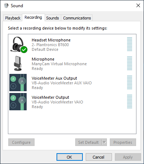Screen dimensions: 144x164
Task: Click the VoiceMeeter Aux Output level meter
Action: [130, 82]
